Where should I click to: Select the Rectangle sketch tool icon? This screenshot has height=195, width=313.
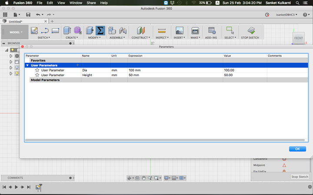tap(55, 30)
